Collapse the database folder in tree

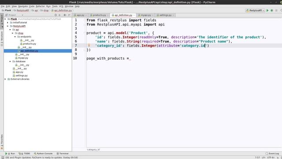click(x=10, y=61)
